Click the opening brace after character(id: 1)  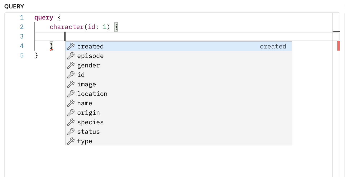[116, 27]
